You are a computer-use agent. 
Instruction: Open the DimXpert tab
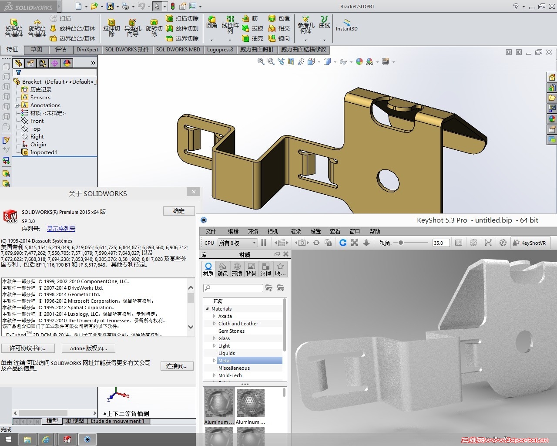tap(87, 50)
